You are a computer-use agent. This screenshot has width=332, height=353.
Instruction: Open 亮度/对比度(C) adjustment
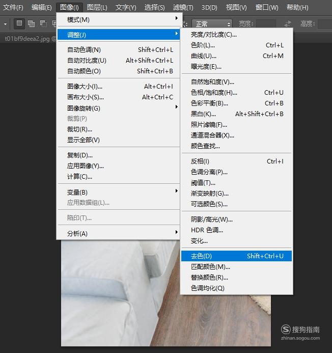(236, 35)
